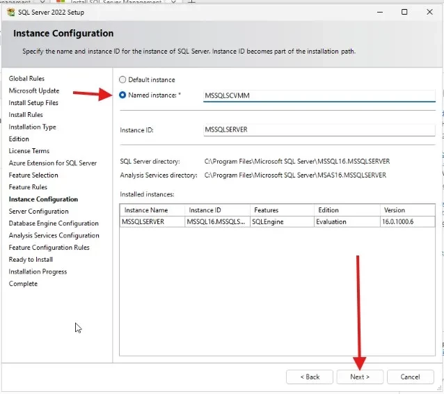
Task: Click the Feature Selection step
Action: point(33,175)
